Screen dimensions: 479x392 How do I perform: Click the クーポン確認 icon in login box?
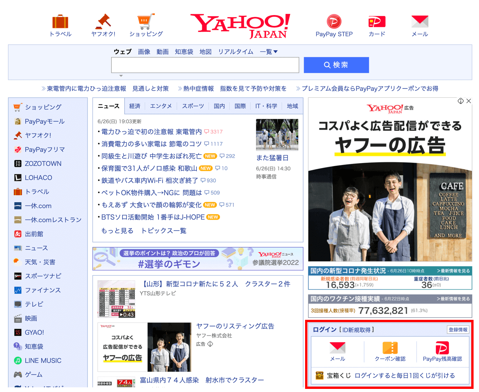(x=390, y=348)
